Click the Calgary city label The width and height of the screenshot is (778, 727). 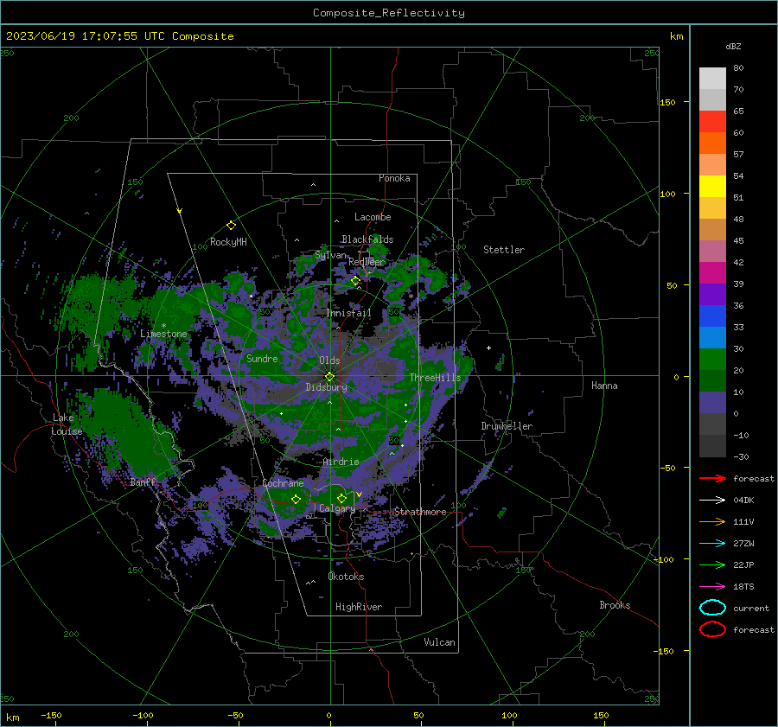337,508
